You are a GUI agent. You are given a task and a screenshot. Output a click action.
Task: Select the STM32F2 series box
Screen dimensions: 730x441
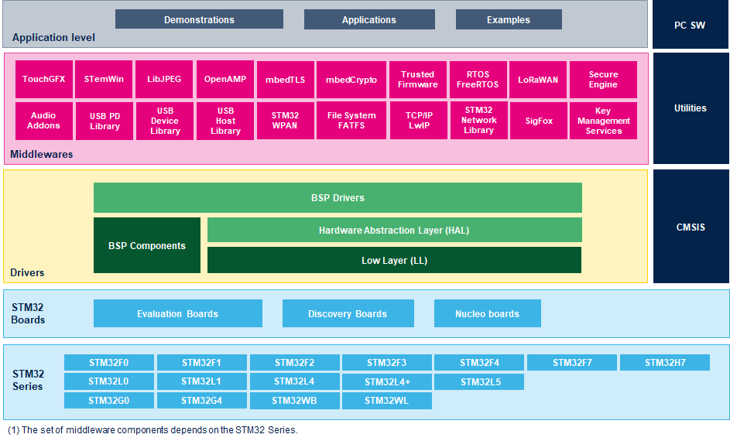point(295,362)
